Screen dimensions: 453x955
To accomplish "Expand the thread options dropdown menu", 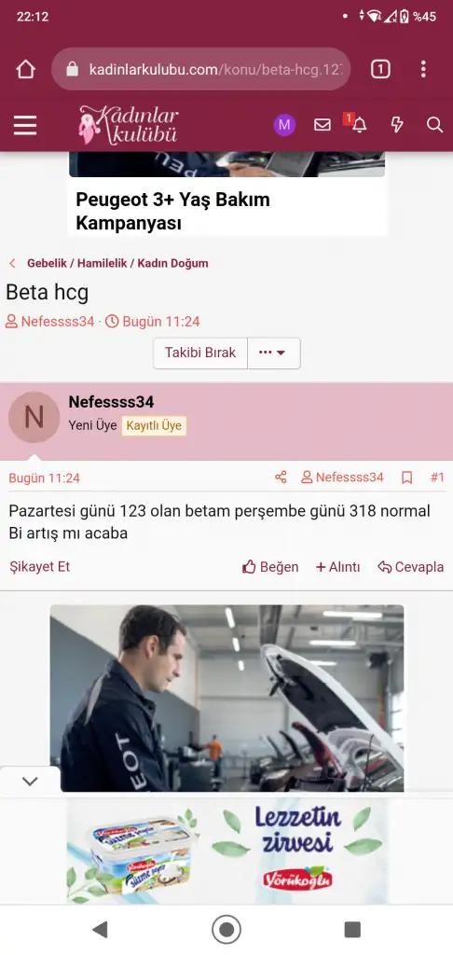I will tap(273, 353).
